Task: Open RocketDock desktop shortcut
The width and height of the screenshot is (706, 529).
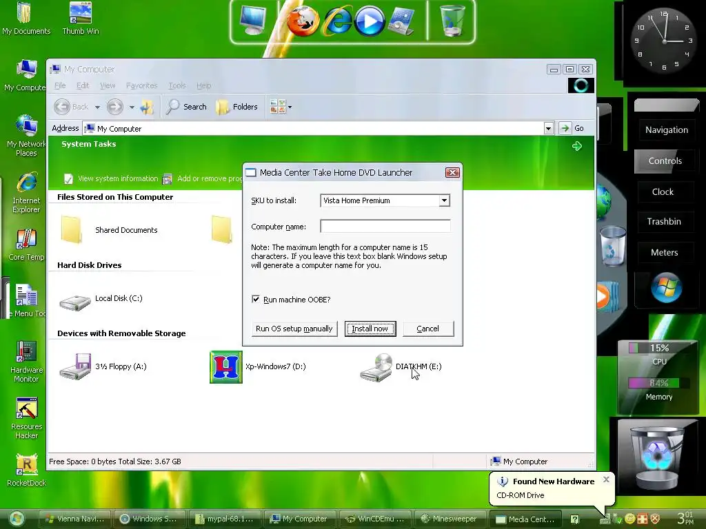Action: [26, 470]
